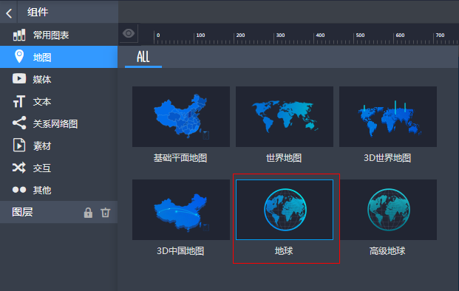Click the file play icon beside 素材
Viewport: 459px width, 291px height.
pos(19,145)
